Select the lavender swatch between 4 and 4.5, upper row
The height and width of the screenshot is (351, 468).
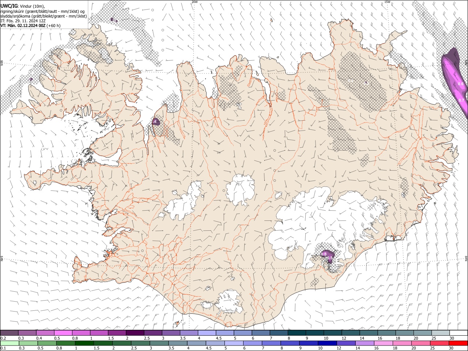pyautogui.click(x=207, y=333)
